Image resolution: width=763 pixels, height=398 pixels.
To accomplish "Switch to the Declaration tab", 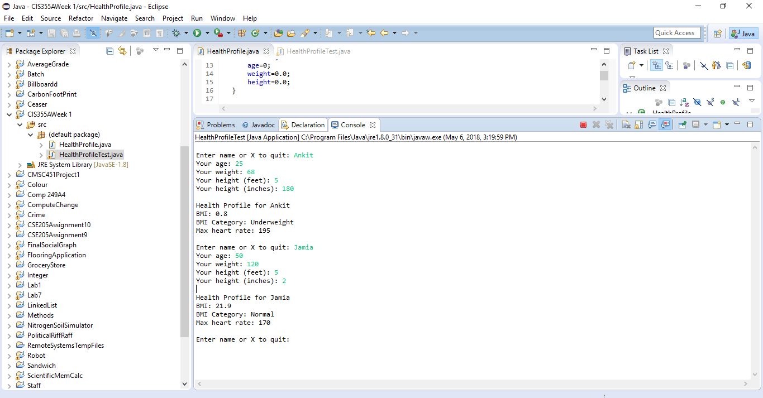I will [303, 124].
